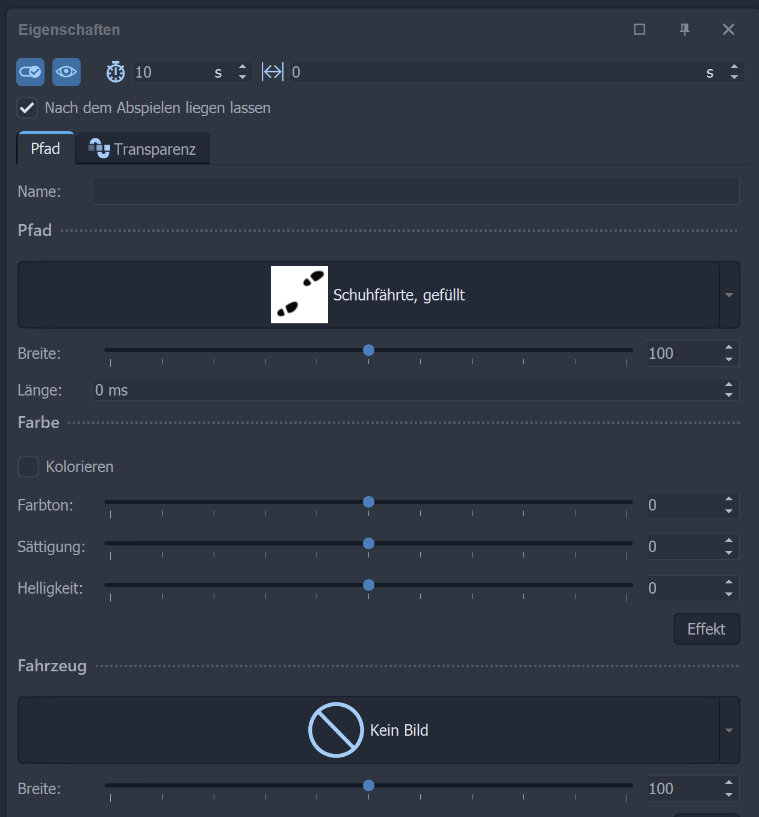Click the Effekt button
The image size is (759, 817).
pos(706,629)
